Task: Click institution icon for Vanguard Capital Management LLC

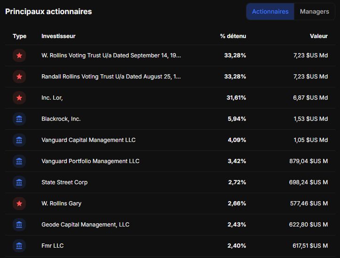Action: (19, 140)
